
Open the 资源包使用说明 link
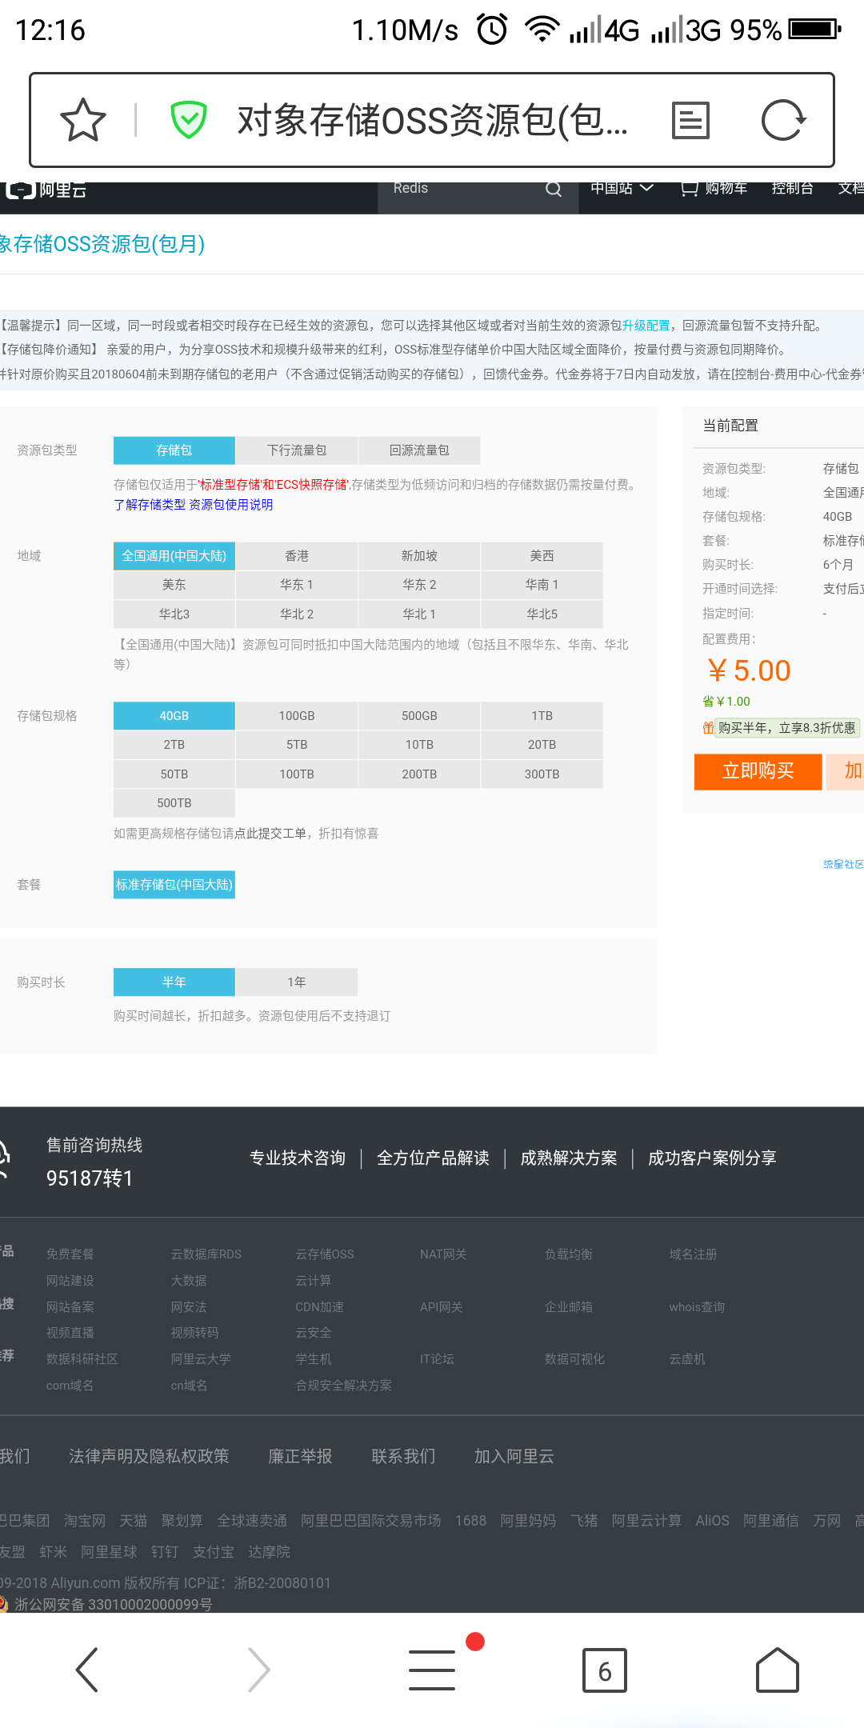point(231,505)
